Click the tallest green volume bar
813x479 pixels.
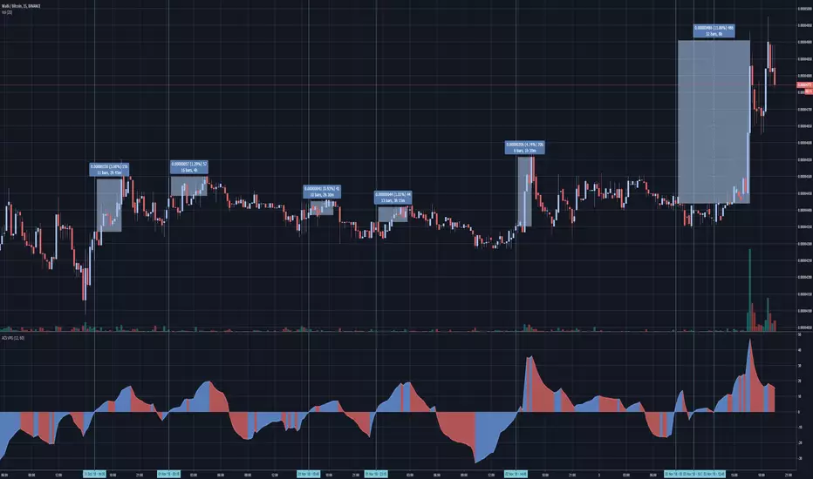[x=749, y=290]
